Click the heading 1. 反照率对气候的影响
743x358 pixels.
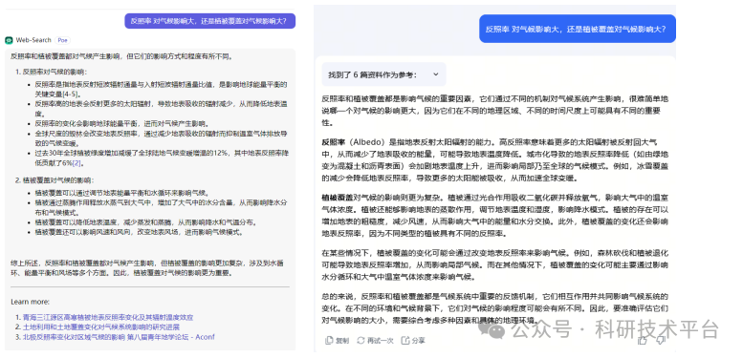52,73
